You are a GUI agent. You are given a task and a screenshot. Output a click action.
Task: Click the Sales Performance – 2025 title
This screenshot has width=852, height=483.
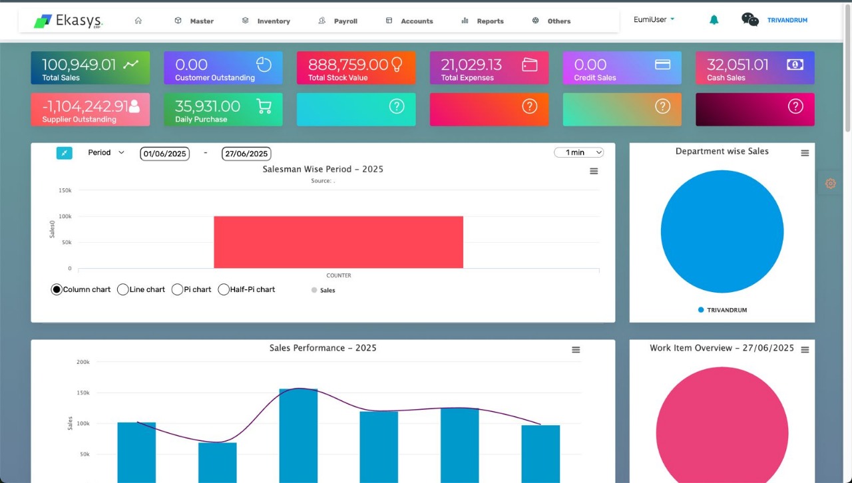[323, 348]
